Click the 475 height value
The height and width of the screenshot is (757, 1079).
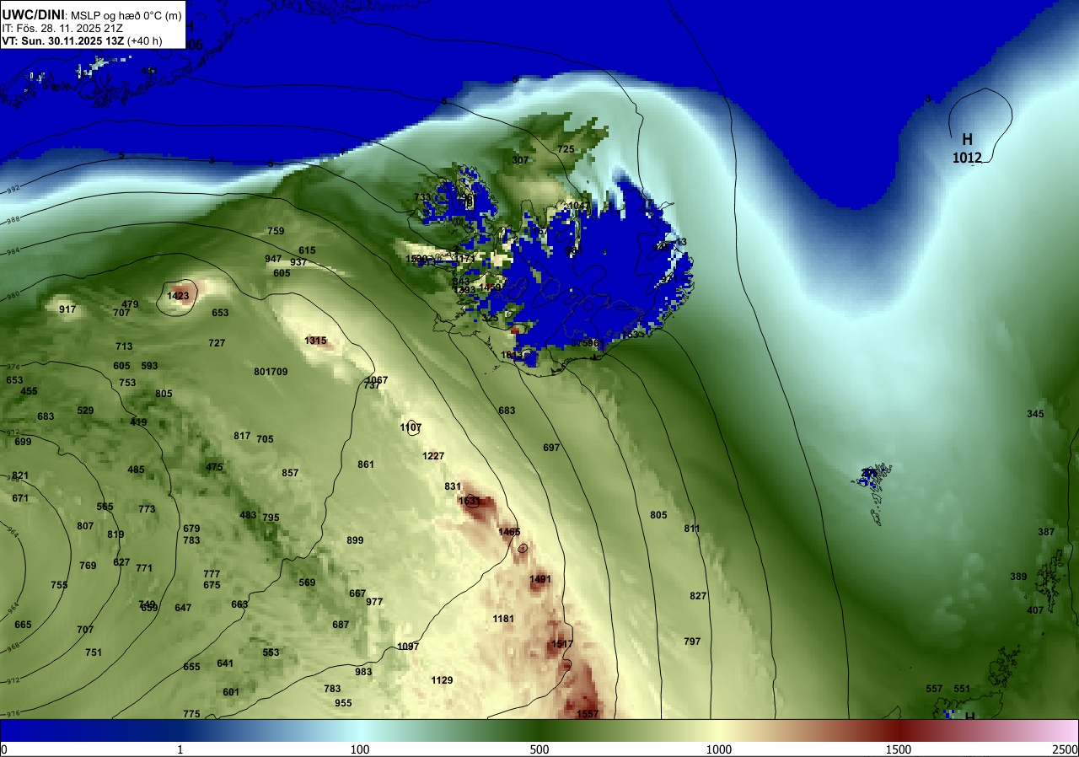(214, 467)
